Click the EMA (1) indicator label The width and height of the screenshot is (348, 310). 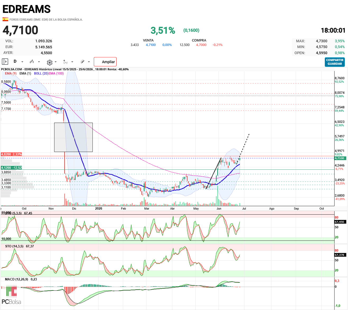coord(25,73)
